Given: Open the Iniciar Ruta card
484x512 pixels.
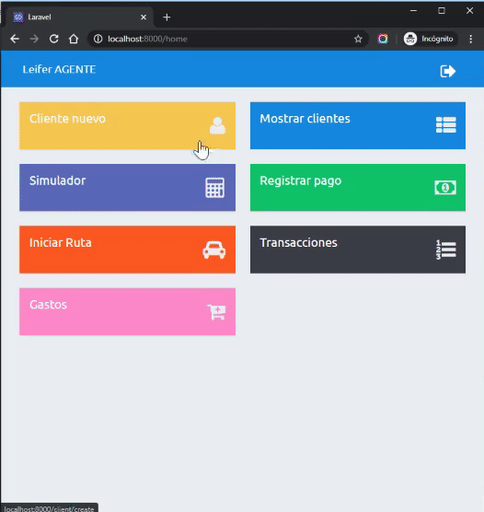Looking at the screenshot, I should click(127, 250).
